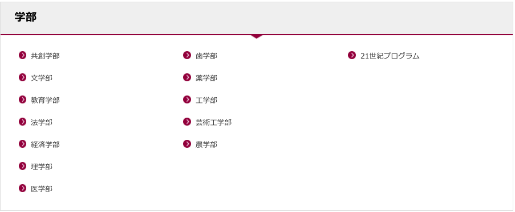Collapse the 学部 section header

point(257,18)
